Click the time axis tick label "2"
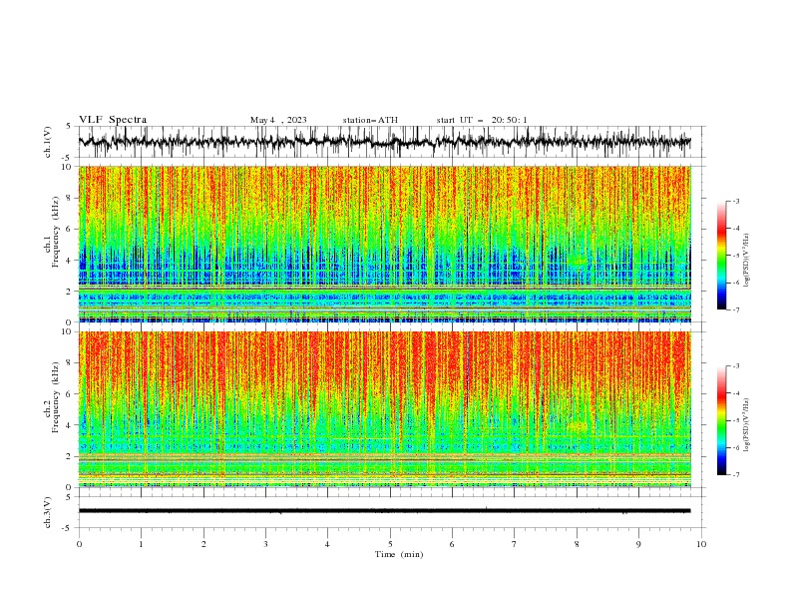The image size is (790, 611). point(203,544)
